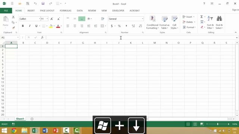Toggle Italic formatting
Viewport: 239px width, 134px height.
30,26
